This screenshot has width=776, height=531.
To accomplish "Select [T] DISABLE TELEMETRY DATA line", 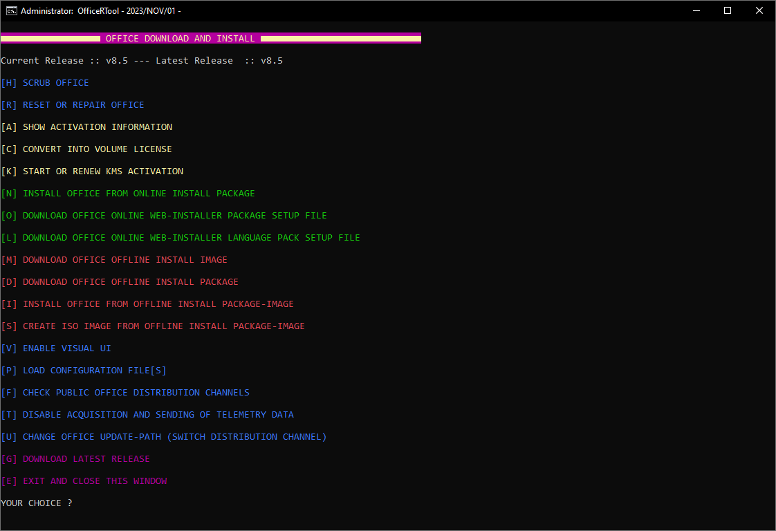I will coord(147,415).
